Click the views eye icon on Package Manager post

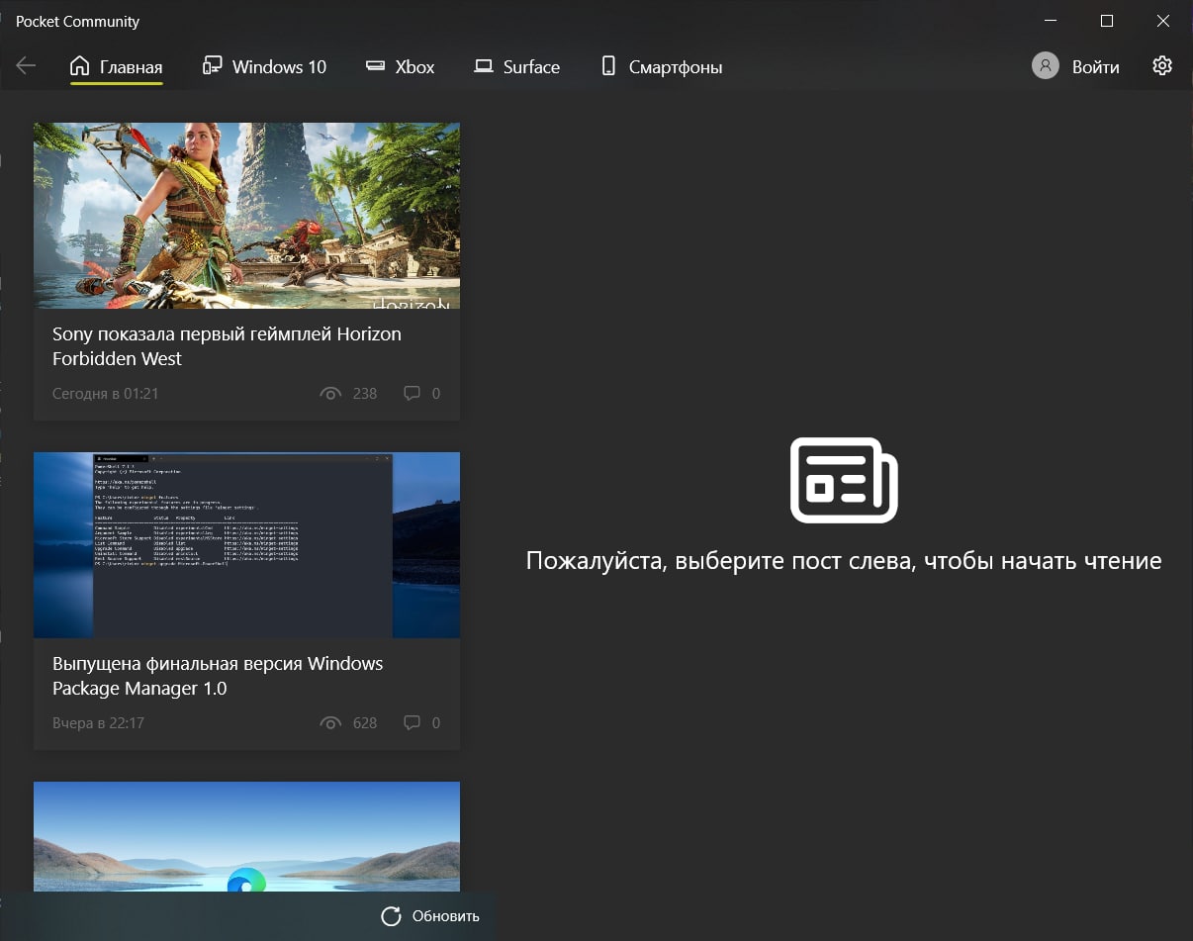click(x=330, y=722)
